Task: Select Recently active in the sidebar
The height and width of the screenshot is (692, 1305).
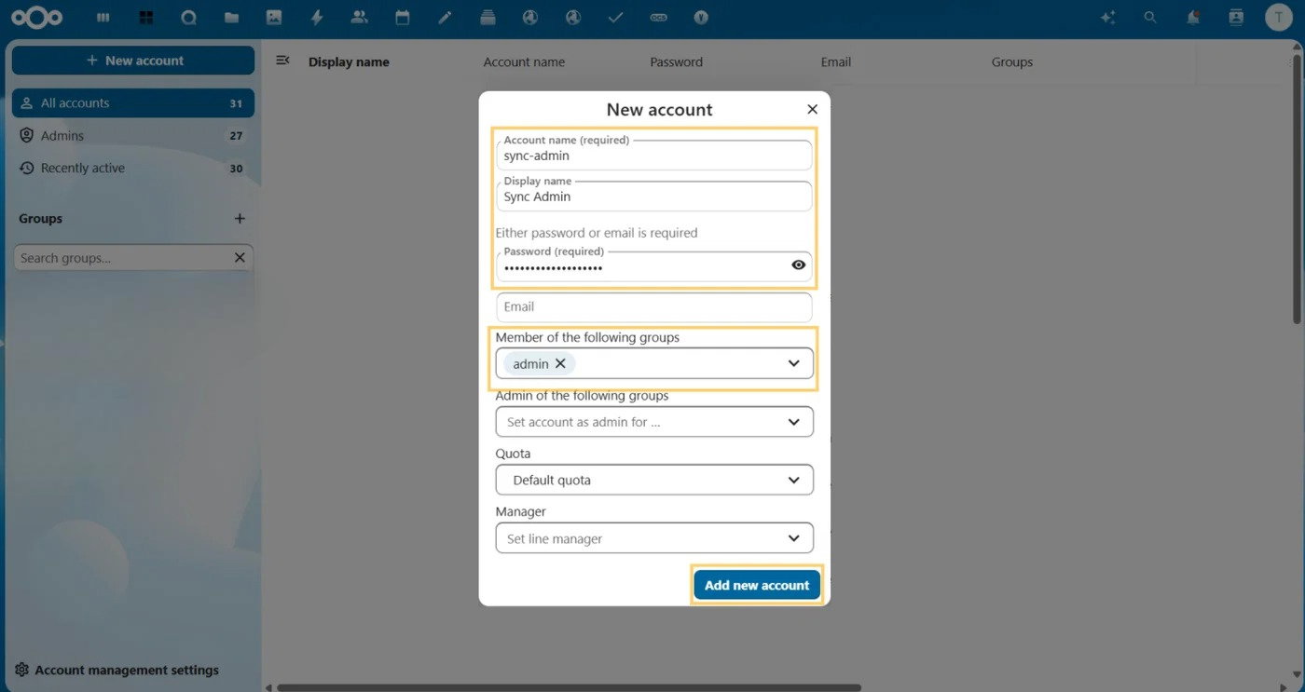Action: pos(133,169)
